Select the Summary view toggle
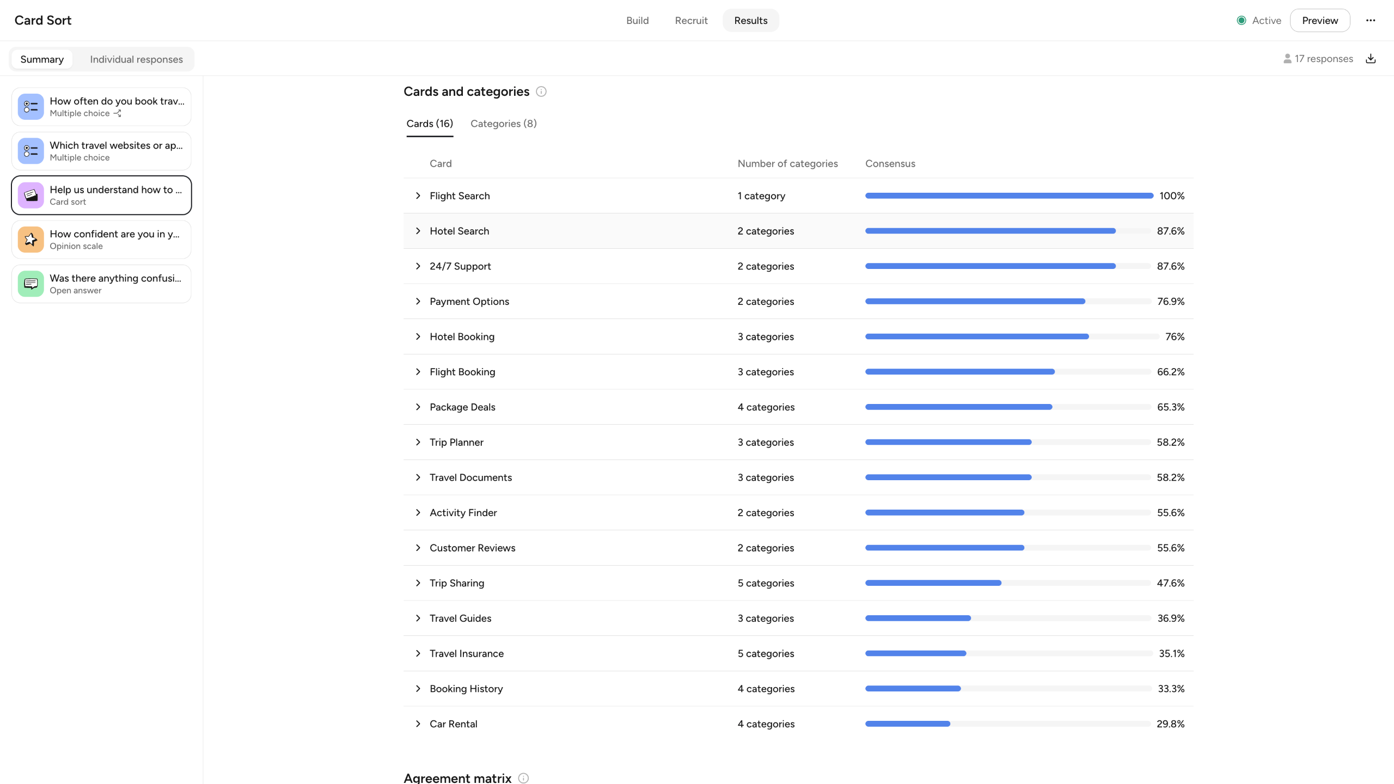Image resolution: width=1394 pixels, height=784 pixels. pyautogui.click(x=42, y=59)
